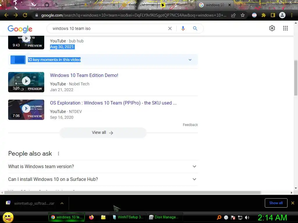
Task: Click 'Aug 30, 2021' highlighted date text
Action: 62,47
